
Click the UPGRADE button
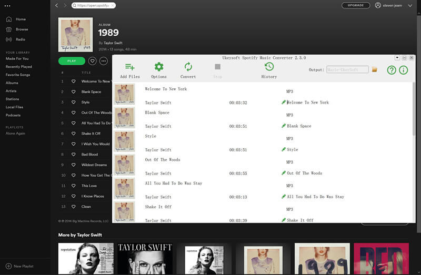point(356,5)
